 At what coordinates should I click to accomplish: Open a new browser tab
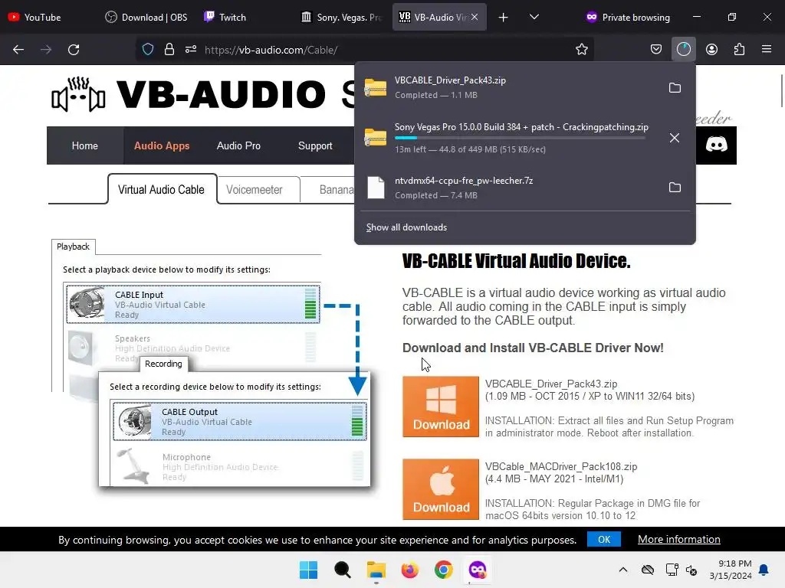coord(503,18)
